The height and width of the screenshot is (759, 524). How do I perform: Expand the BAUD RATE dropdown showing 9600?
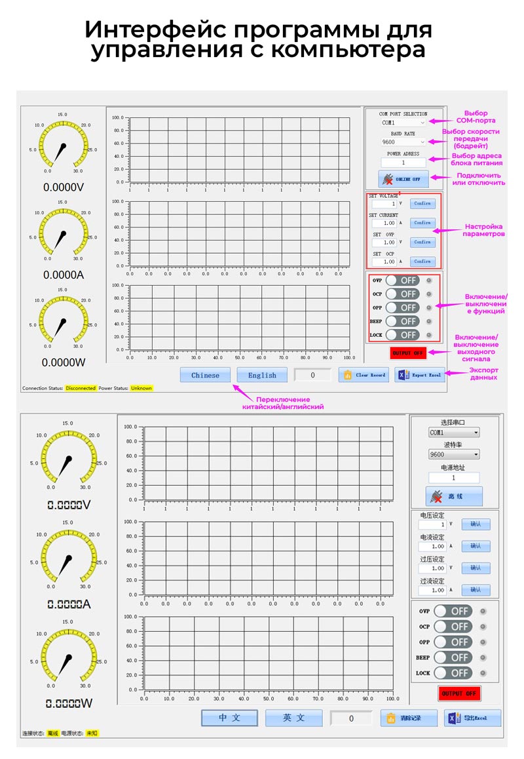[x=403, y=142]
